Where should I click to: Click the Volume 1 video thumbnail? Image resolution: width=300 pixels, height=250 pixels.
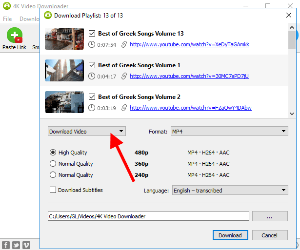coord(64,70)
